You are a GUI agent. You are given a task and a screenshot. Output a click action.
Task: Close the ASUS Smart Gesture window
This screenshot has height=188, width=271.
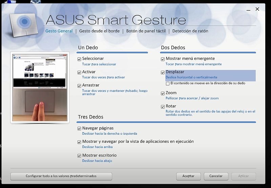click(257, 9)
